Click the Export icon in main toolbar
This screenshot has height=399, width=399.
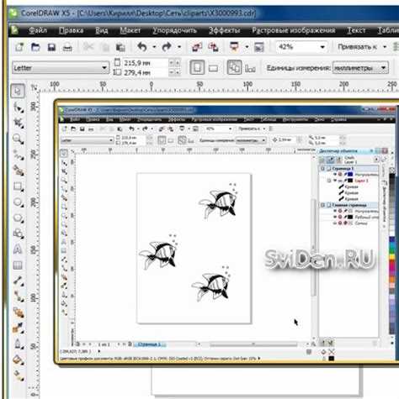(213, 47)
